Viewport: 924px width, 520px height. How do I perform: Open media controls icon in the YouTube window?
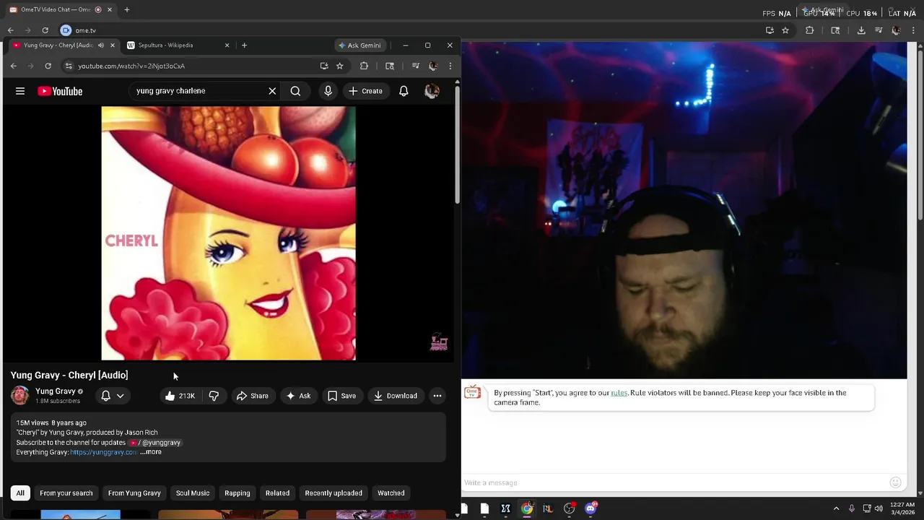[x=415, y=66]
